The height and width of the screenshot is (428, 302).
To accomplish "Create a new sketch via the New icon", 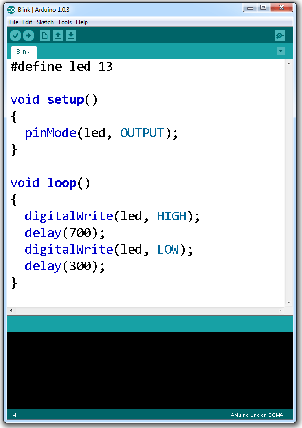I will point(44,35).
